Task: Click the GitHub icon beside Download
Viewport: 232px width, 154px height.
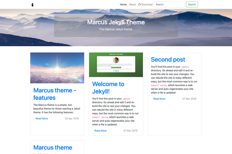Action: click(139, 4)
